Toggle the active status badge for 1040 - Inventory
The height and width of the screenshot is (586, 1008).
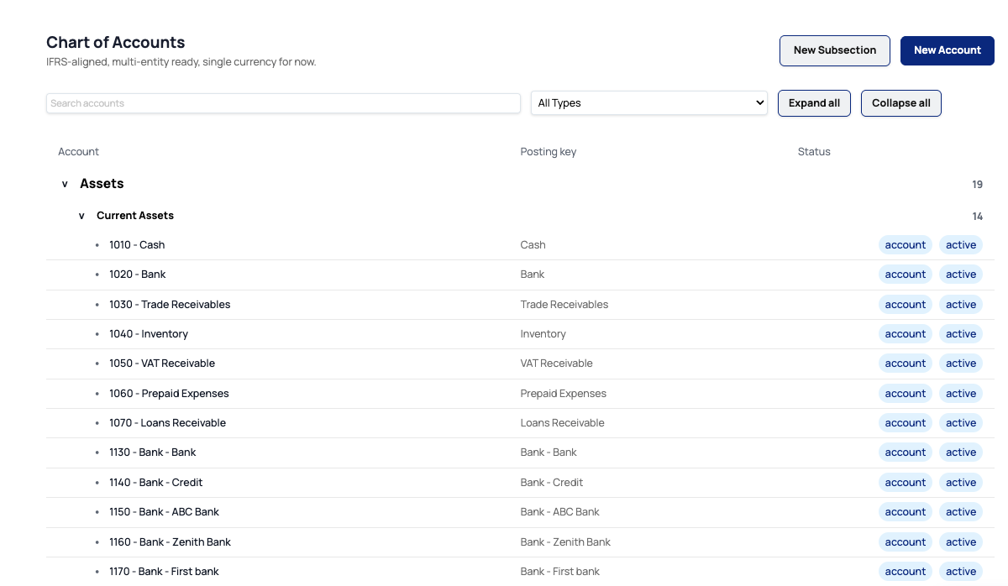960,333
